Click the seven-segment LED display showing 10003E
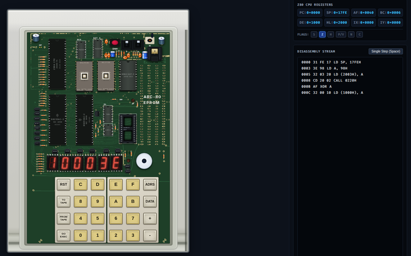The image size is (411, 256). point(85,163)
